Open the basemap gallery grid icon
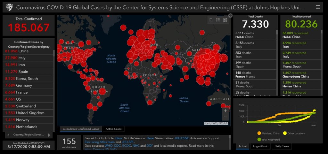Screen dimensions: 328x154 coord(225,20)
